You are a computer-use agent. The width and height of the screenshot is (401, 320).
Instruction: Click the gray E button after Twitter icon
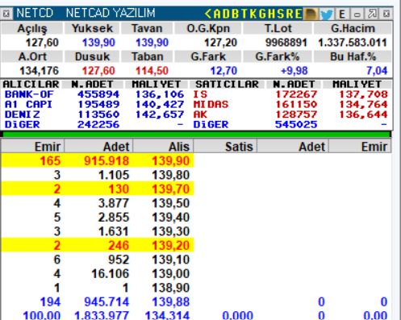pos(342,14)
